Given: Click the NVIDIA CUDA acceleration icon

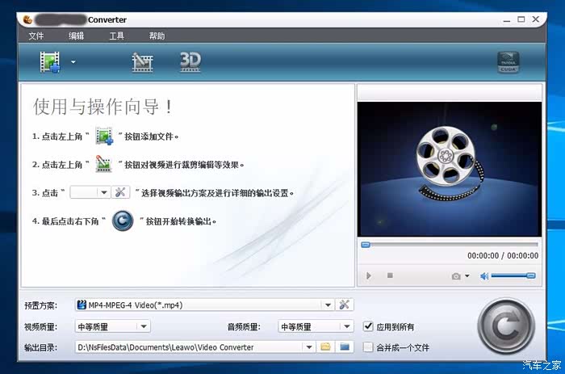Looking at the screenshot, I should (x=508, y=62).
